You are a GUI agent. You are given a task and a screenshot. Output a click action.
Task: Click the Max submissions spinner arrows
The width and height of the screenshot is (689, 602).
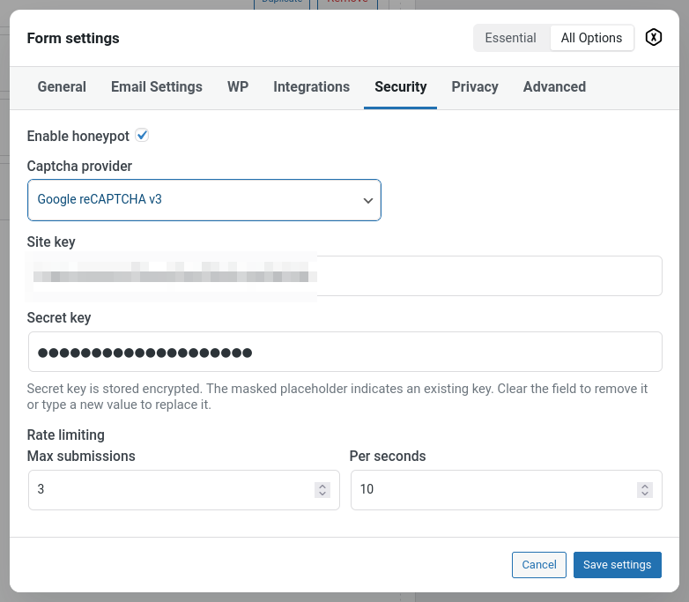click(322, 489)
